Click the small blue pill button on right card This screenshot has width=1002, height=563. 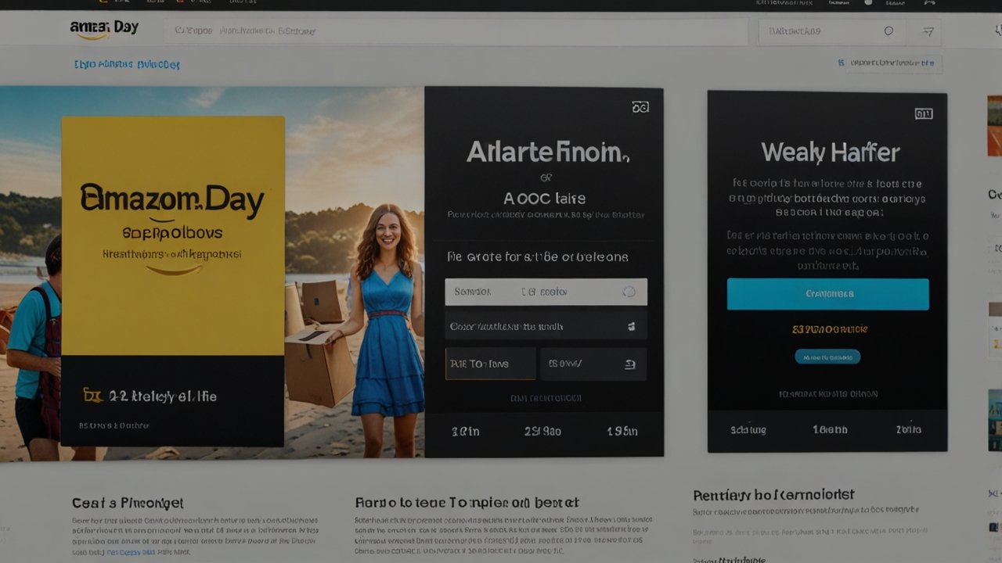827,357
